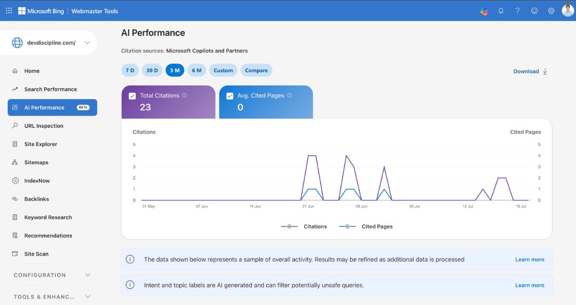This screenshot has width=576, height=305.
Task: Click Learn more on sample data notice
Action: [x=529, y=259]
